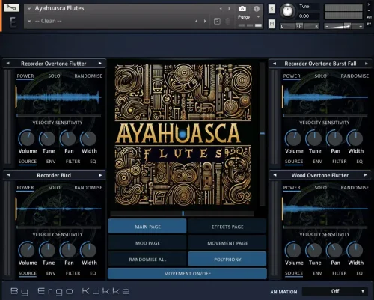374x300 pixels.
Task: Click the minus button on master volume
Action: coord(327,26)
